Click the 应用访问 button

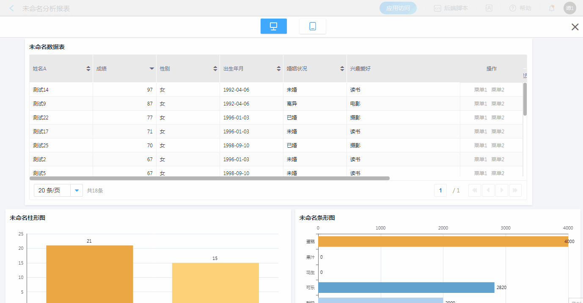(x=398, y=8)
